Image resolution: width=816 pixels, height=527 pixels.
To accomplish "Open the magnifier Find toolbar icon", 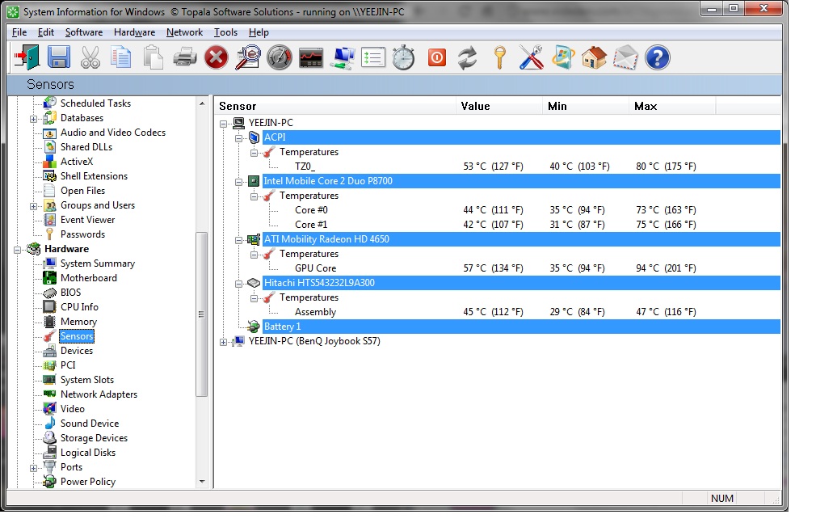I will pos(248,57).
